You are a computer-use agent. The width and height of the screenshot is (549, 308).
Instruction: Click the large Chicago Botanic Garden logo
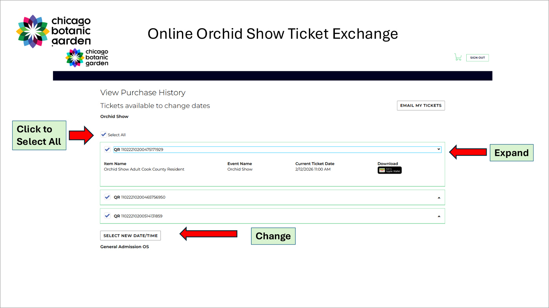[x=53, y=31]
